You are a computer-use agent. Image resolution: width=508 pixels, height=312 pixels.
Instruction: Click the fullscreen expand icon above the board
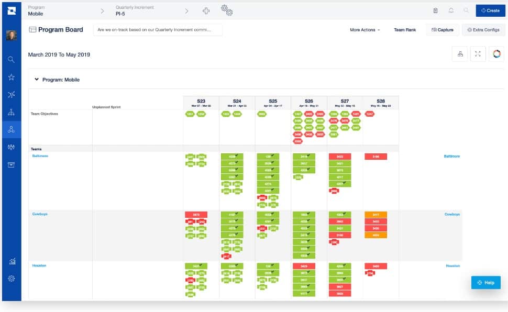coord(478,53)
